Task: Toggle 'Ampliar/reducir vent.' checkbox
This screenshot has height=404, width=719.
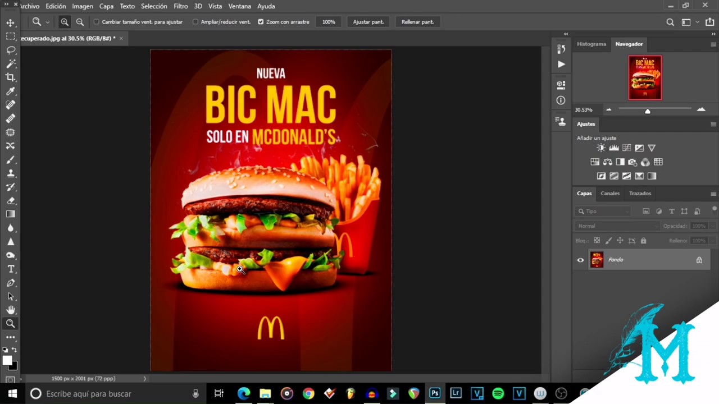Action: (195, 22)
